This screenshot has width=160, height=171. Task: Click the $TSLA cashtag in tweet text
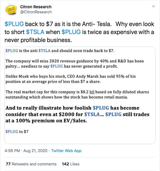coord(35,32)
